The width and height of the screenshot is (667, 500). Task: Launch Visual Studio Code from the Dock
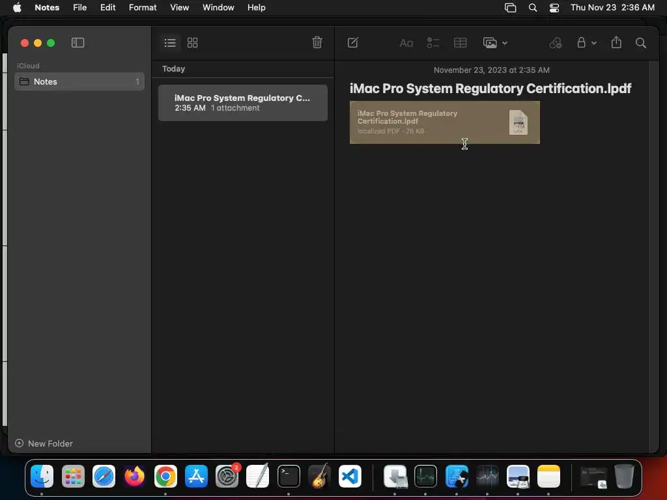350,476
